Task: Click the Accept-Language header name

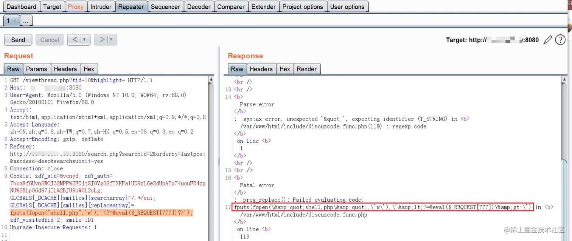Action: click(34, 124)
